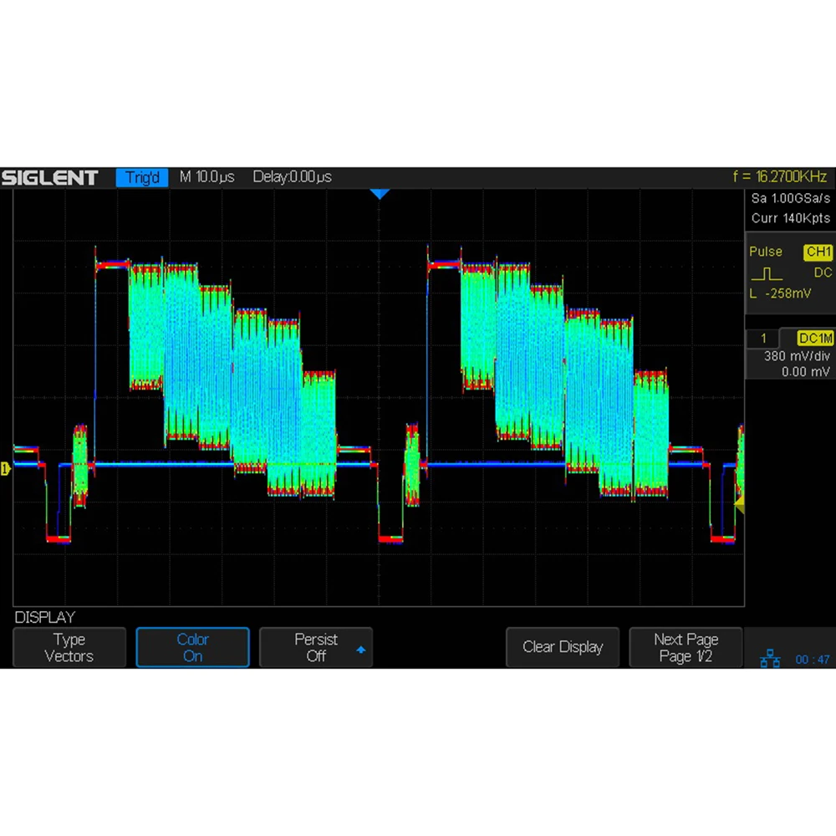The width and height of the screenshot is (836, 836).
Task: Click the network LAN status icon
Action: coord(770,659)
